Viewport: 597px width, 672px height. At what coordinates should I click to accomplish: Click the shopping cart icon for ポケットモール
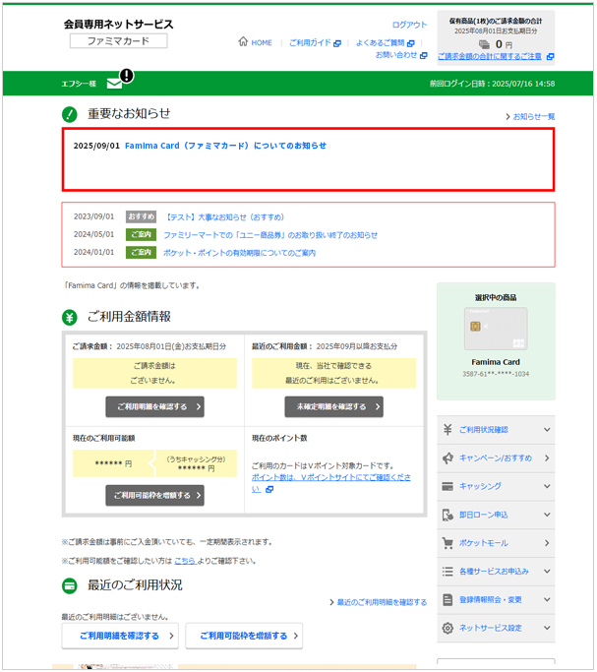448,543
